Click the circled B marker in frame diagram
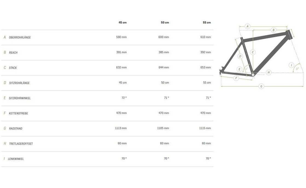The image size is (306, 188). [273, 30]
